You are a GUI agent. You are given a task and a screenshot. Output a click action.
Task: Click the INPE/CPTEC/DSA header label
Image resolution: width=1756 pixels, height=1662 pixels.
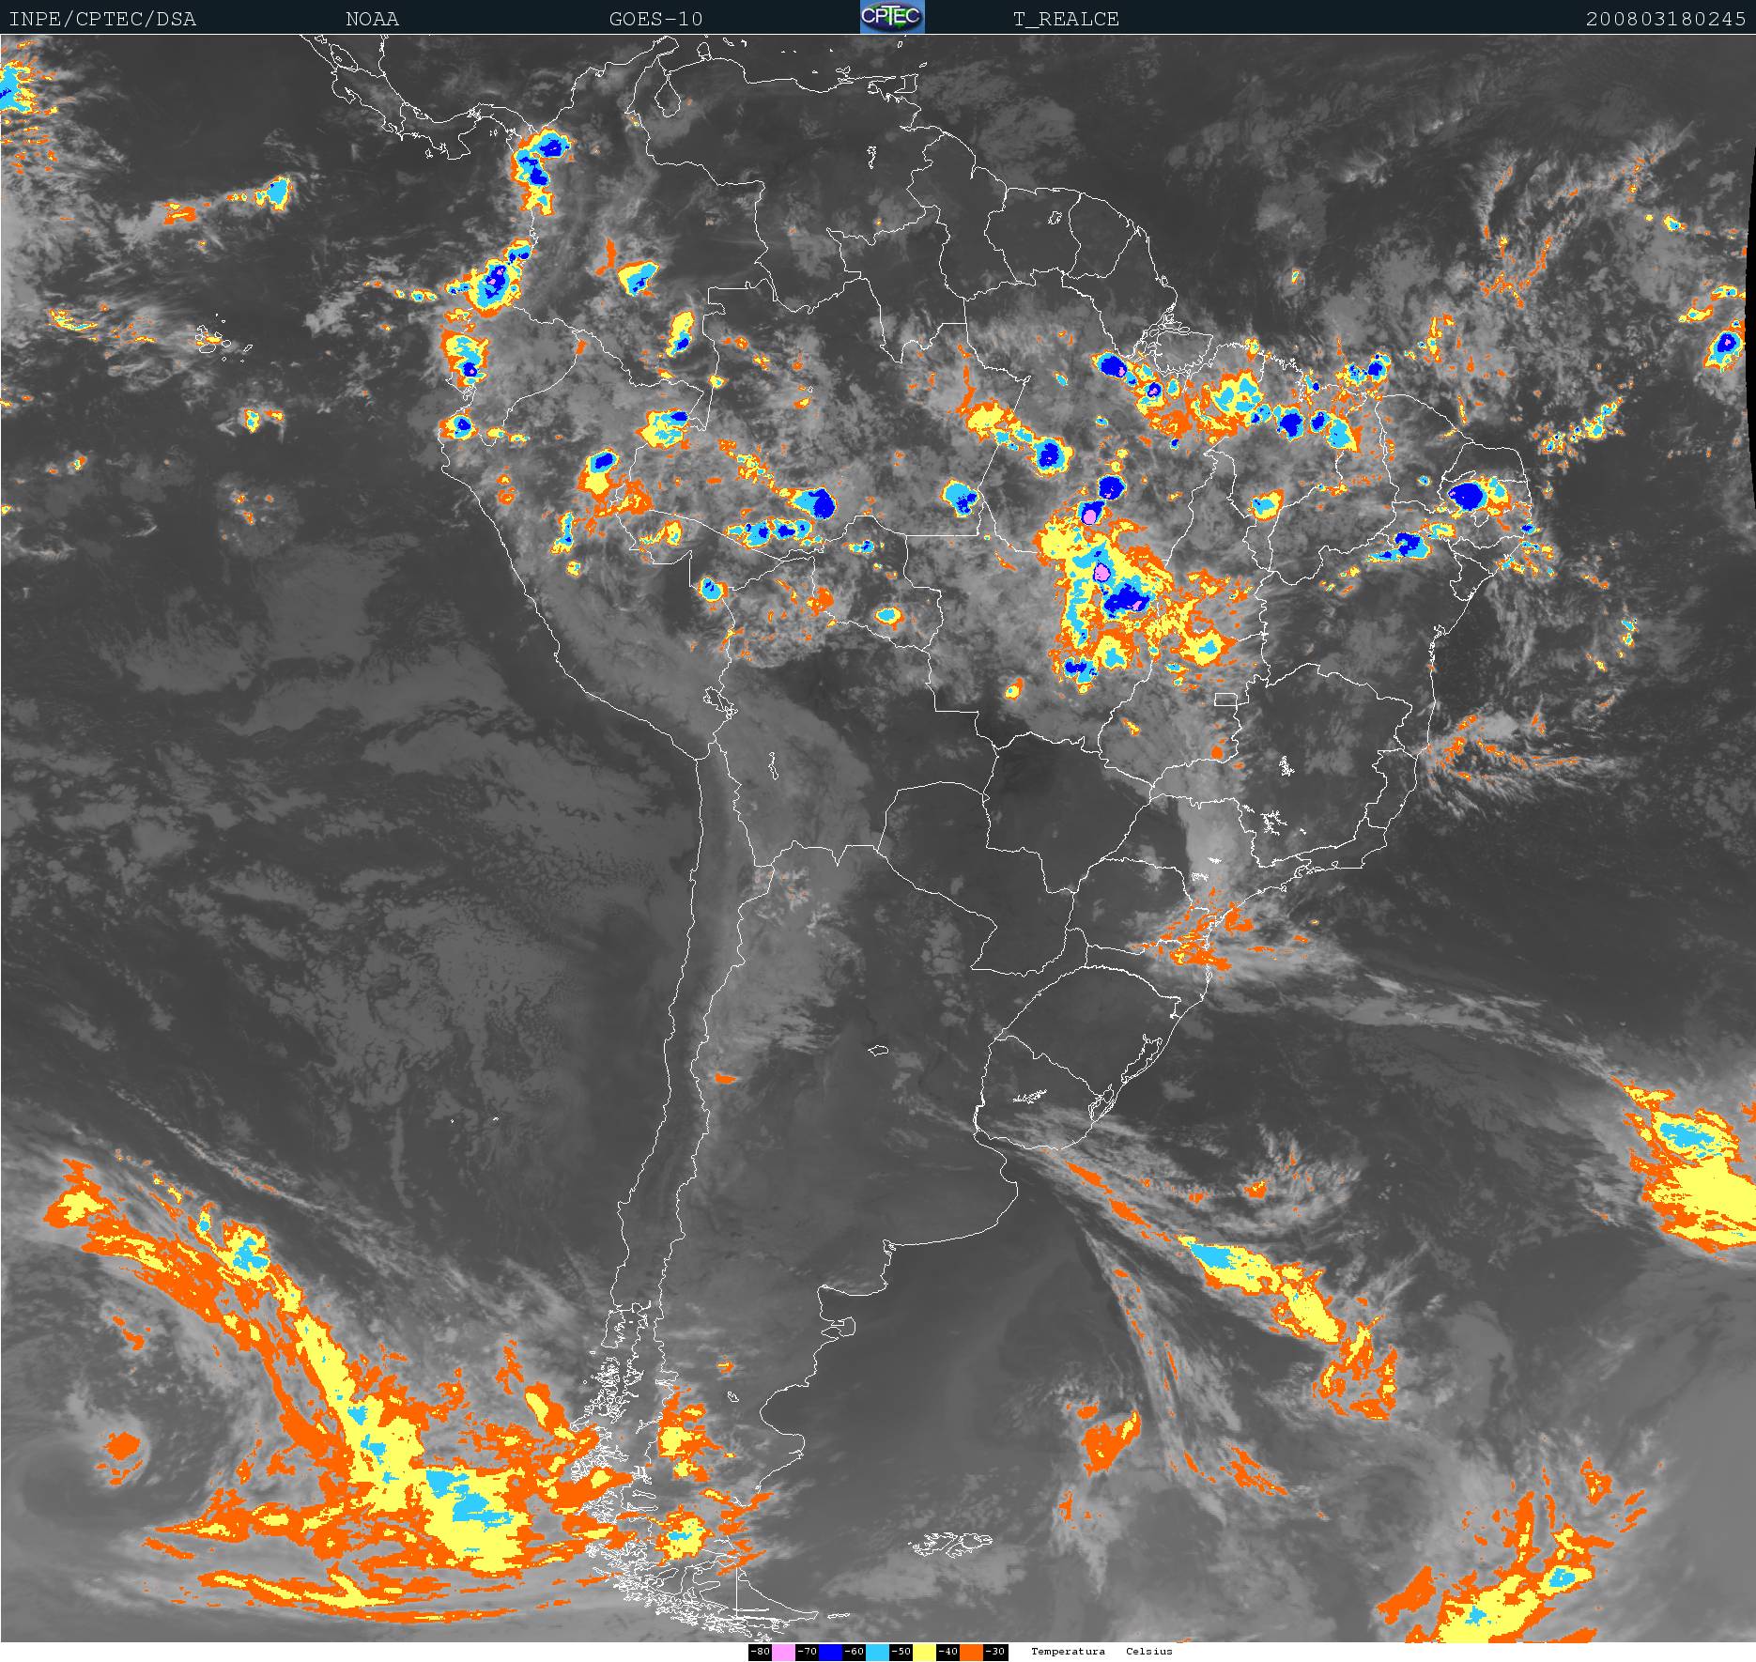[x=102, y=19]
